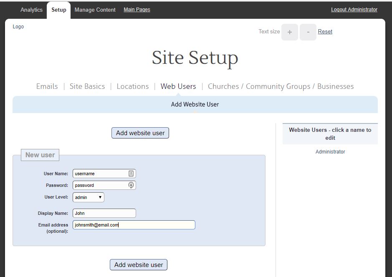Screen dimensions: 392x277
Task: Open the Site Basics section
Action: (x=87, y=86)
